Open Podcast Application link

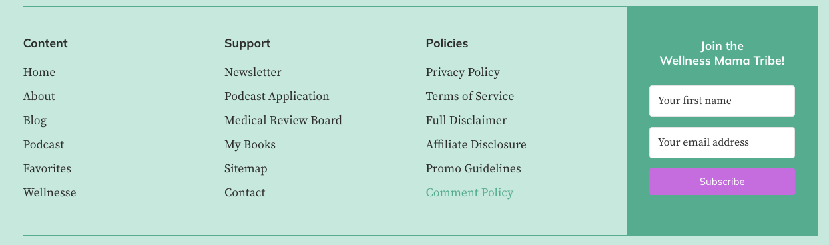[x=277, y=97]
